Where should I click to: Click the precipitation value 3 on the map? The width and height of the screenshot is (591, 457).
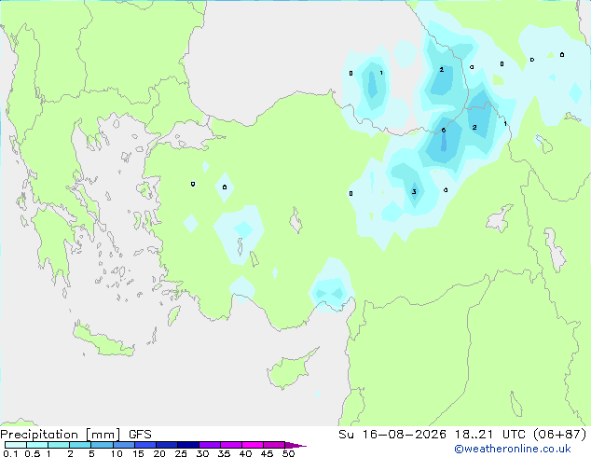(414, 191)
